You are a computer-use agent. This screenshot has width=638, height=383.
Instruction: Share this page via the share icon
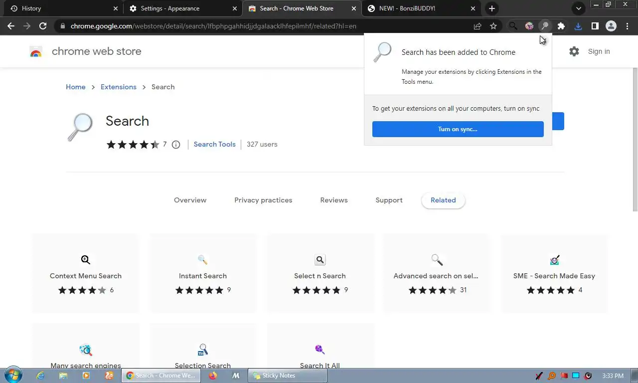478,26
